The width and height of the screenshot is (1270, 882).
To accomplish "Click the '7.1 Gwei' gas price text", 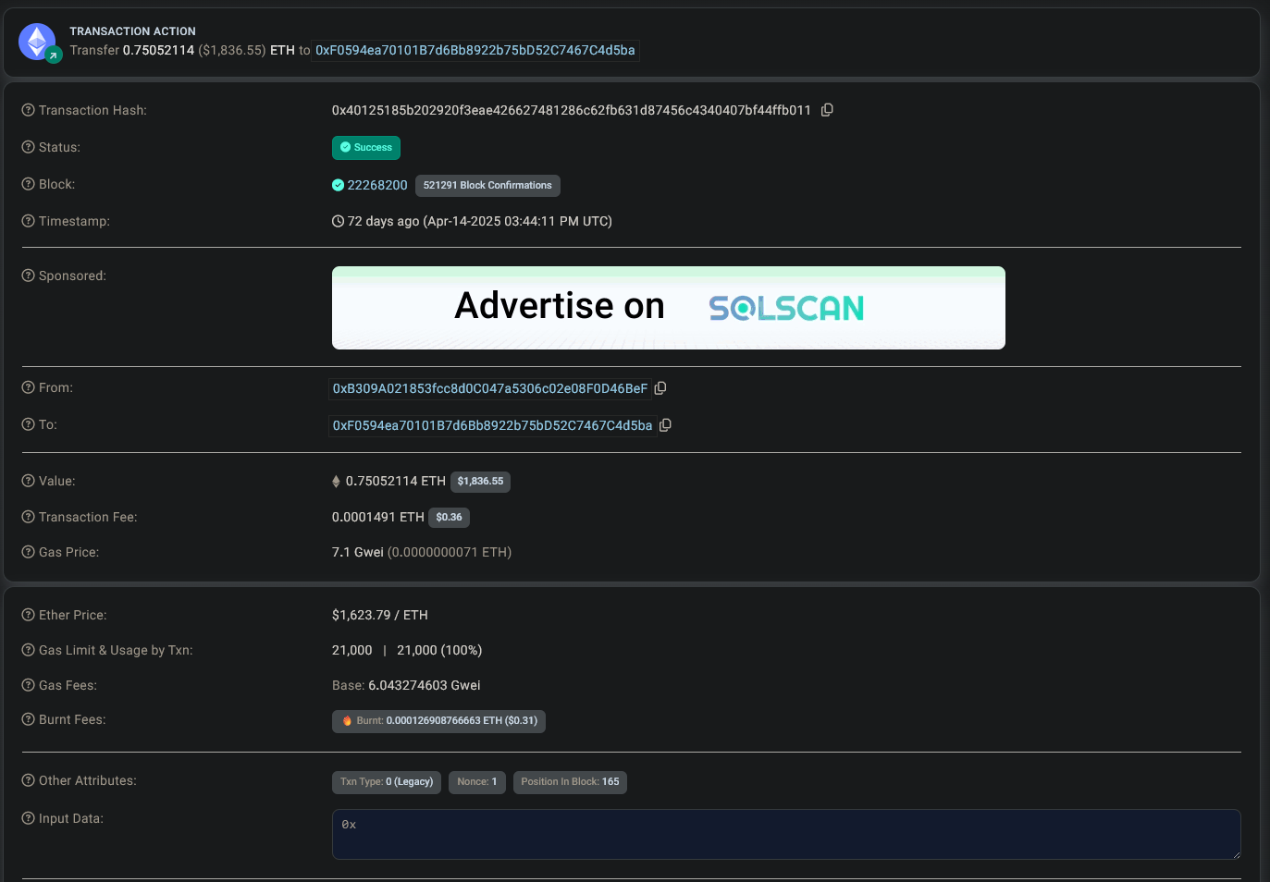I will click(358, 552).
